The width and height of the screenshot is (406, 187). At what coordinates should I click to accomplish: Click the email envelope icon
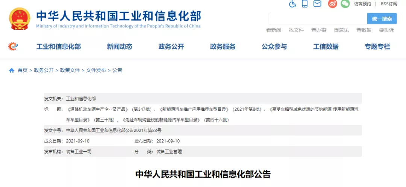click(317, 4)
